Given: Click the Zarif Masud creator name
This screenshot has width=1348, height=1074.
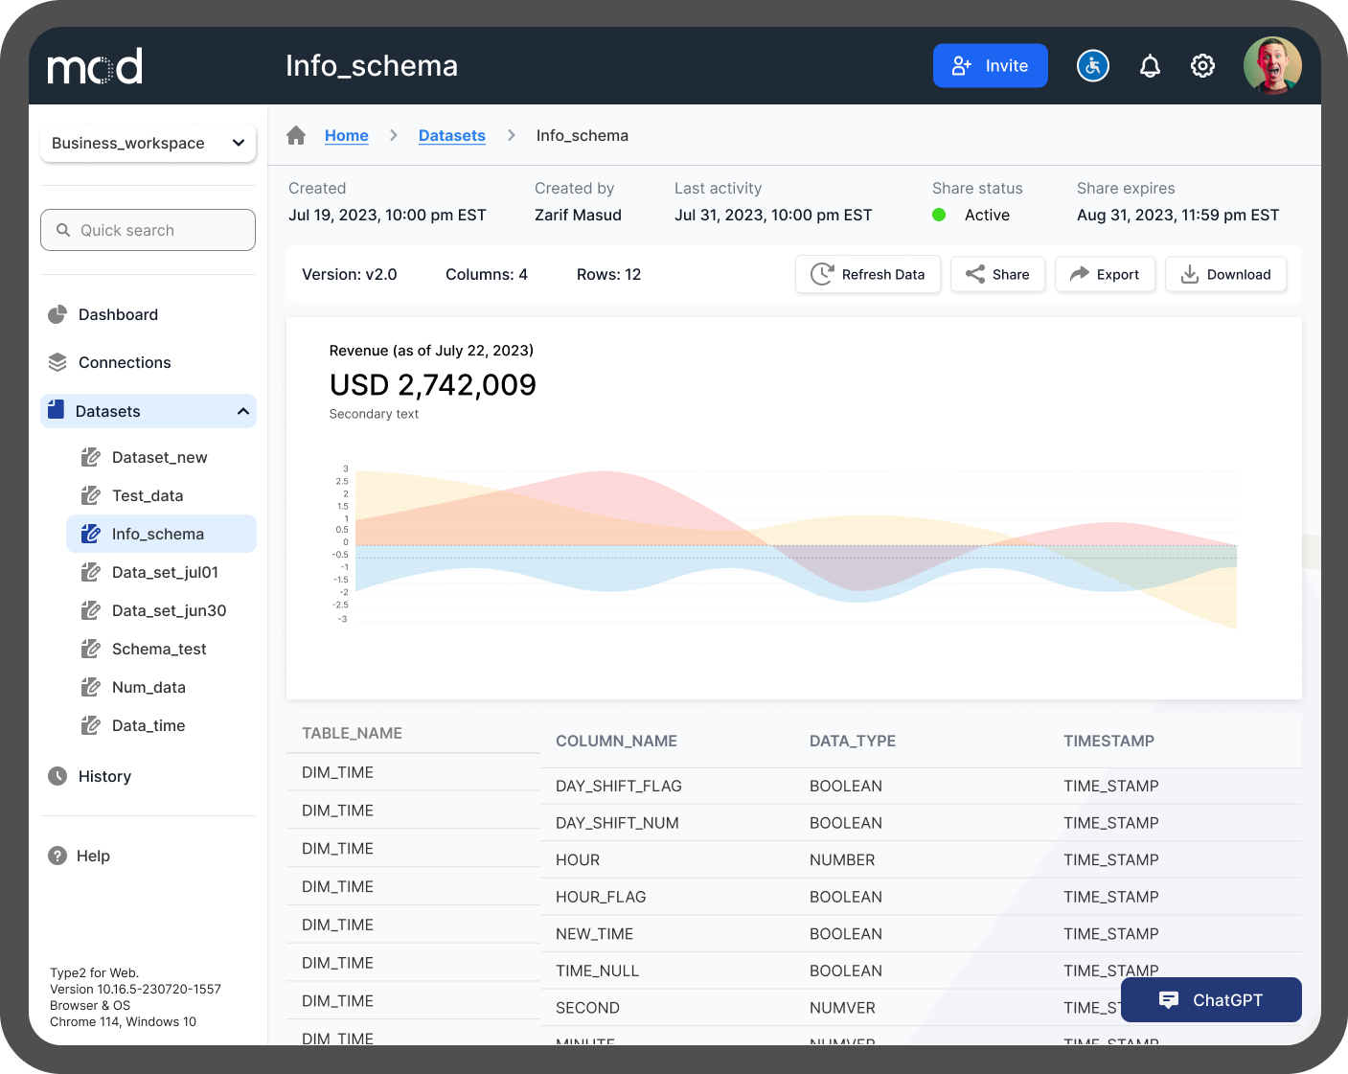Looking at the screenshot, I should coord(578,215).
